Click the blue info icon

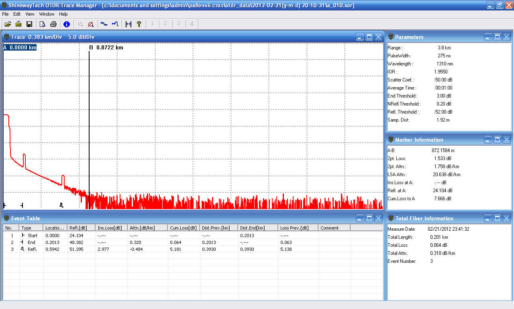coord(67,24)
